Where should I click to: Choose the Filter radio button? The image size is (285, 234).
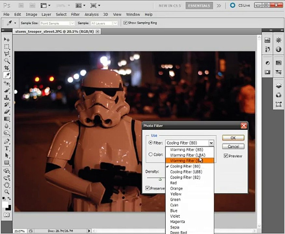(x=151, y=143)
